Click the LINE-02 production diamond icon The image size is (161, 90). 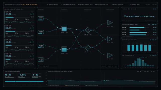(88, 47)
